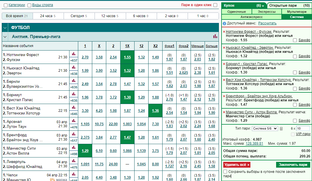Click the Рассчитать advance link

267,23
